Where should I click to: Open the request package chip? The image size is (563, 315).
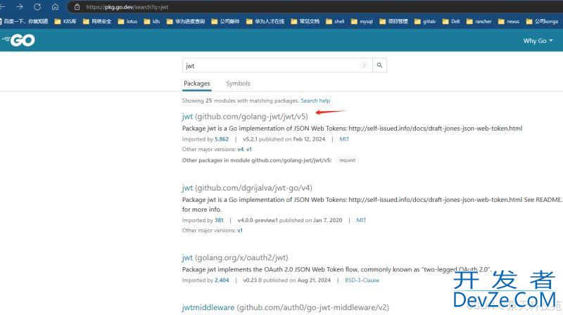pos(347,160)
